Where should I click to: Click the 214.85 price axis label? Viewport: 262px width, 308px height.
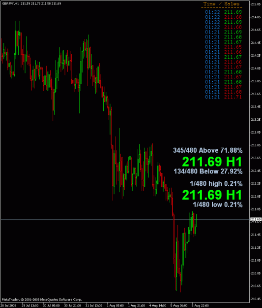[x=256, y=17]
